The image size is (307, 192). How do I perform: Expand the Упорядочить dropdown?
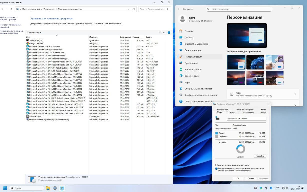(x=34, y=33)
